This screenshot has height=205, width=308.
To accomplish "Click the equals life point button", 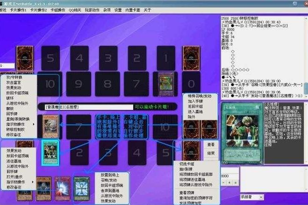I will click(x=236, y=183).
